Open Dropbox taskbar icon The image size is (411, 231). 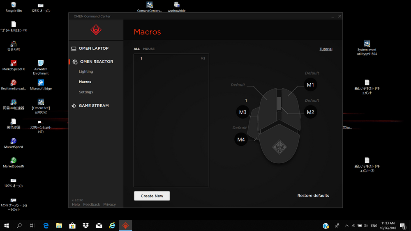pyautogui.click(x=86, y=226)
